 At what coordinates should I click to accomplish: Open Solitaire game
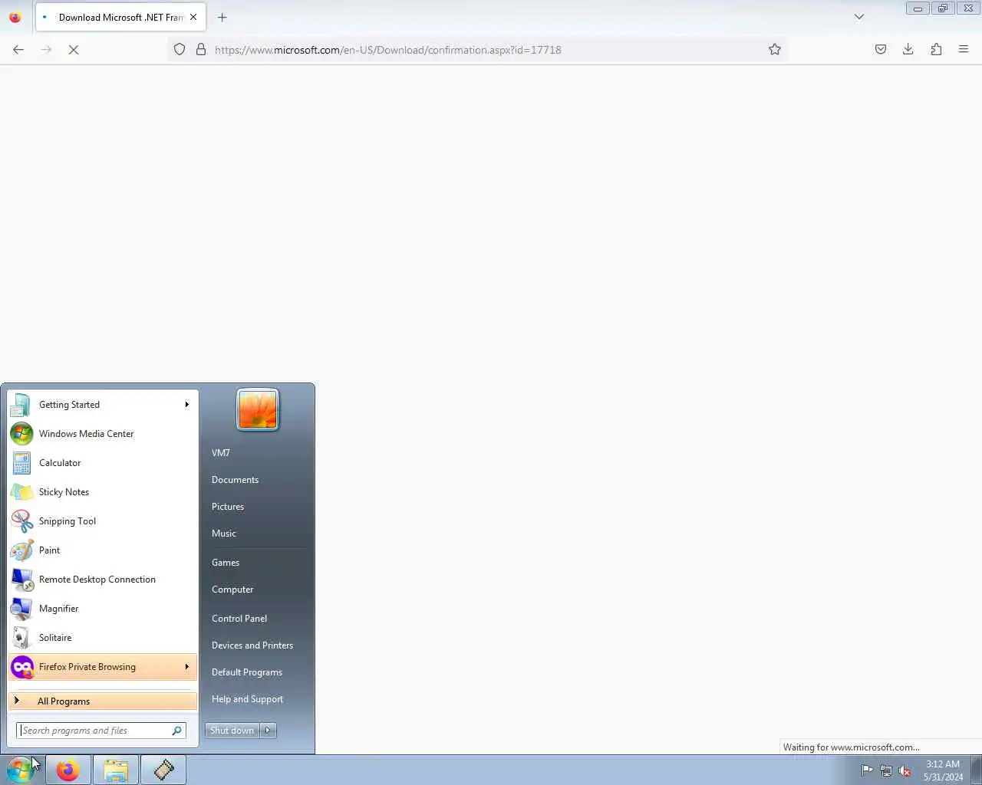(x=103, y=638)
